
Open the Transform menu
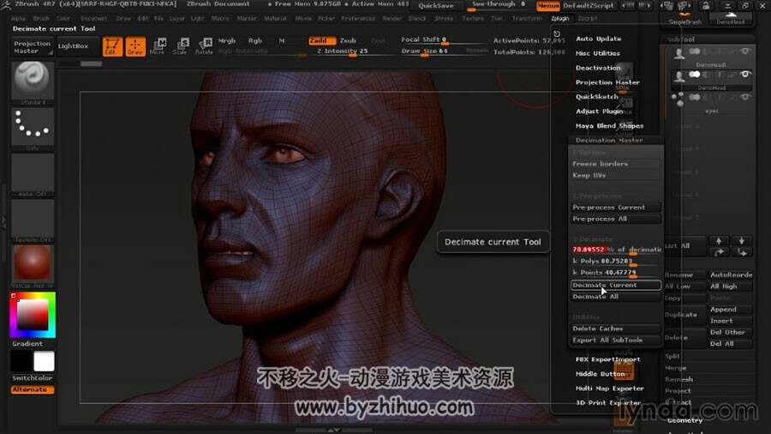click(x=527, y=18)
